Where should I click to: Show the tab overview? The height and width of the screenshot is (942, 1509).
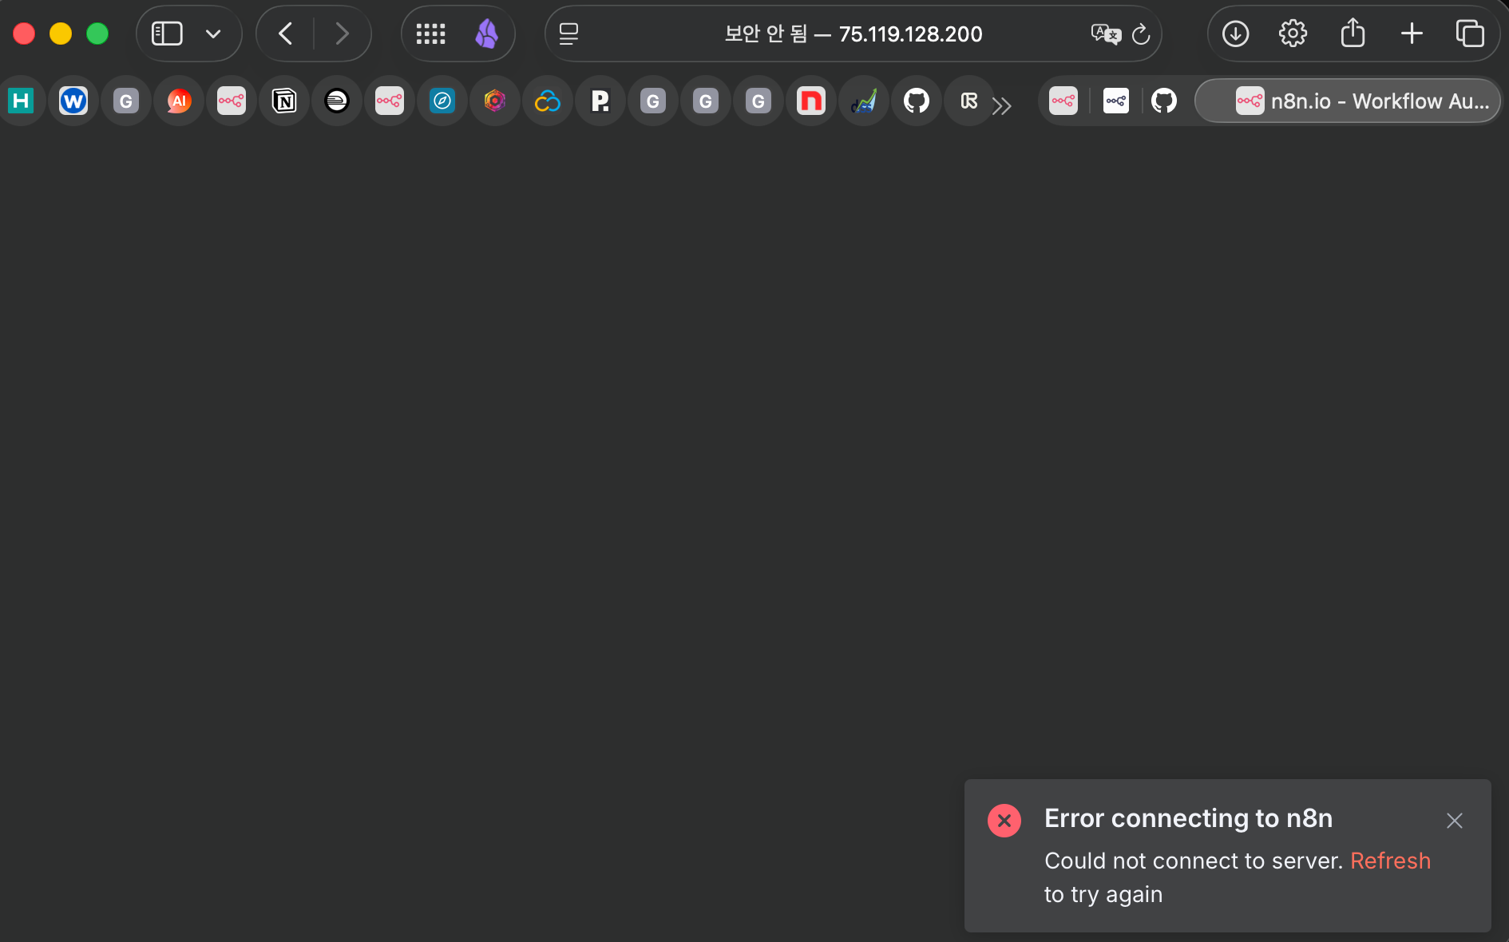[x=1470, y=34]
